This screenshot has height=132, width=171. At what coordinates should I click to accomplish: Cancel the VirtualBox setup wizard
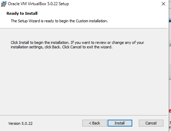point(151,123)
